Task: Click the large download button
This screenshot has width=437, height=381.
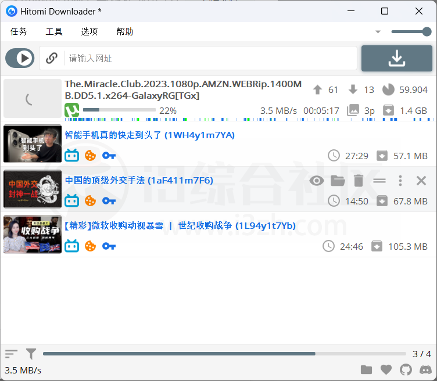Action: tap(396, 58)
